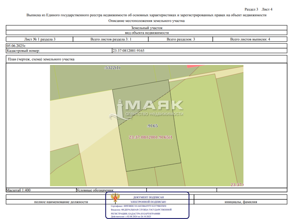Click 'Раздел 3 Лист 4' page indicator

point(258,9)
